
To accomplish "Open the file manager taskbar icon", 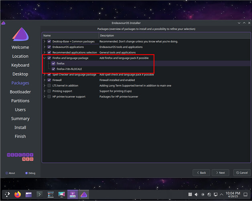I will click(x=28, y=195).
